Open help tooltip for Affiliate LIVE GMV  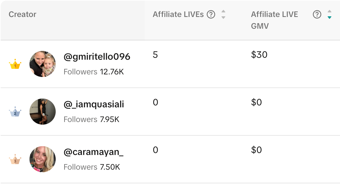[x=317, y=14]
